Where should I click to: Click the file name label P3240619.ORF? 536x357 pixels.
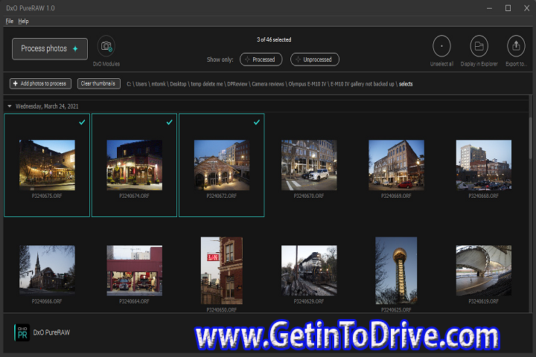(483, 301)
